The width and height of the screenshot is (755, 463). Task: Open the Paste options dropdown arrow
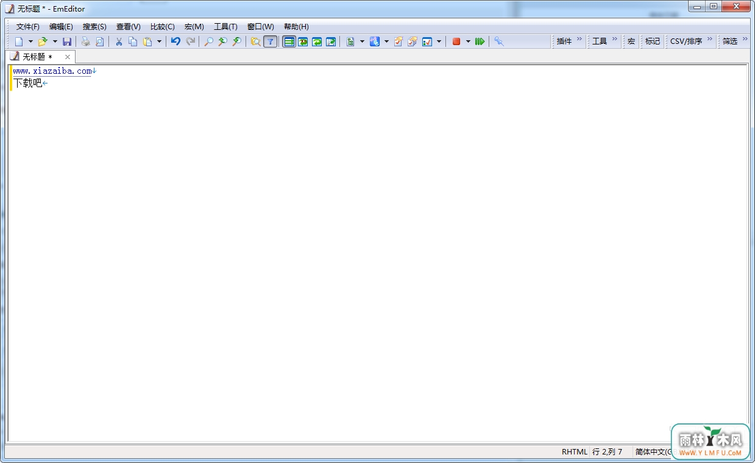159,41
